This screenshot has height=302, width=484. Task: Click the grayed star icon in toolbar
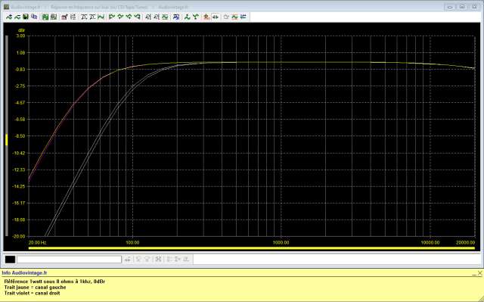tap(226, 17)
